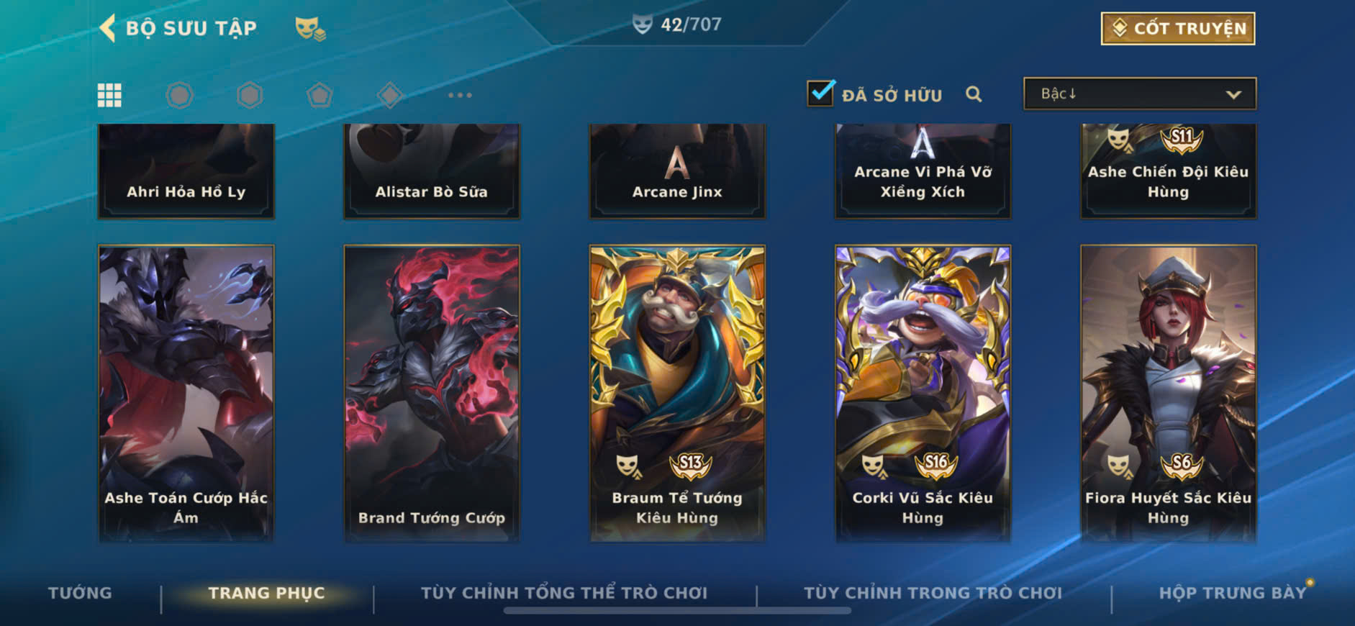This screenshot has height=626, width=1355.
Task: Click the Cốt Truyện button
Action: coord(1178,29)
